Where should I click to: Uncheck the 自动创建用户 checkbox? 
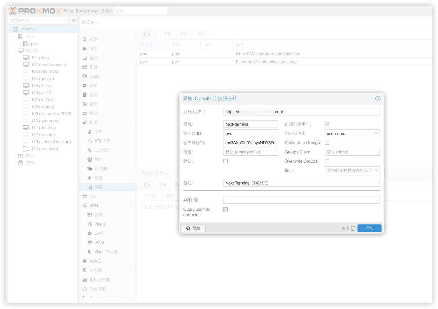pos(327,124)
